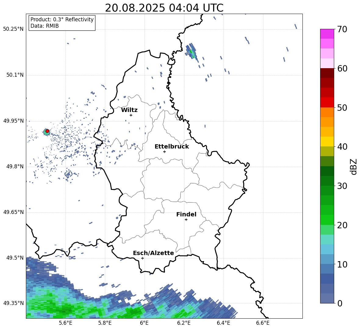Click the 6.4°E longitude label
The height and width of the screenshot is (329, 361).
tap(223, 323)
